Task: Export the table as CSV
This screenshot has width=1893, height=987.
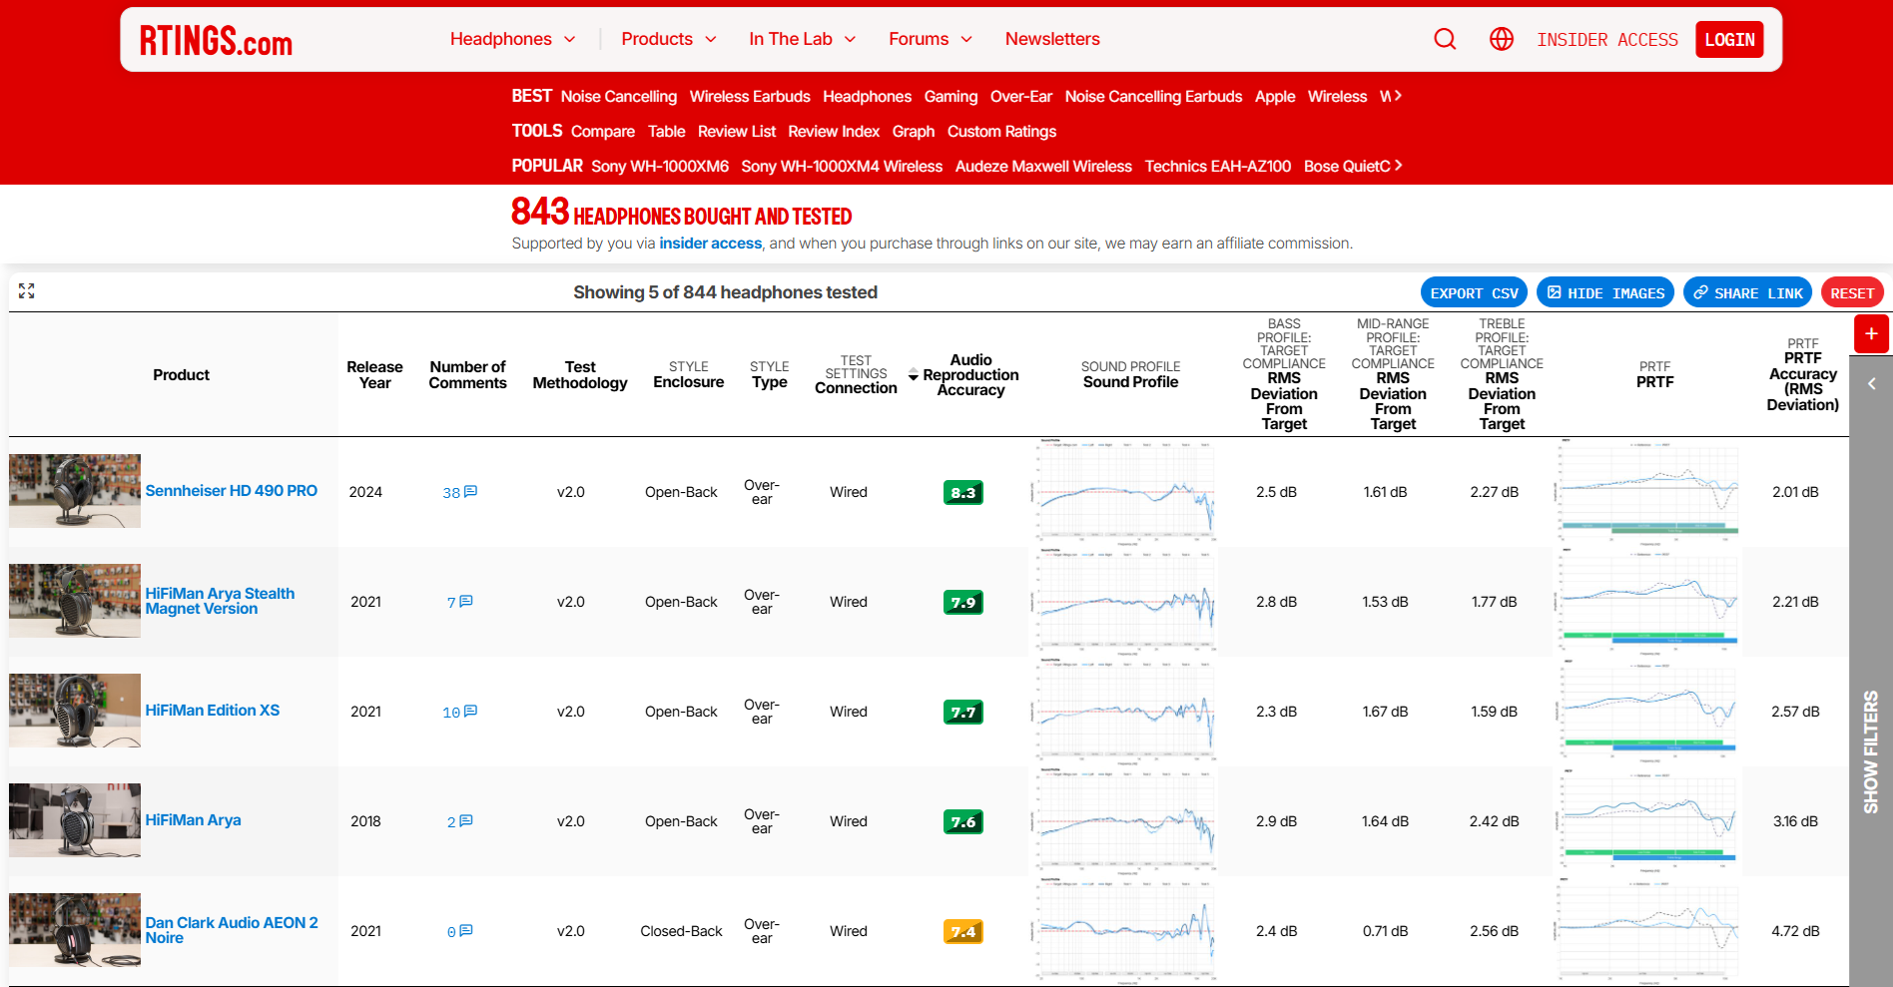Action: tap(1474, 292)
